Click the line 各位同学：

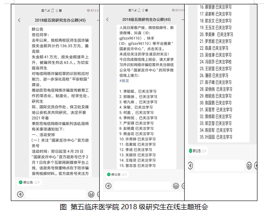tap(40, 35)
